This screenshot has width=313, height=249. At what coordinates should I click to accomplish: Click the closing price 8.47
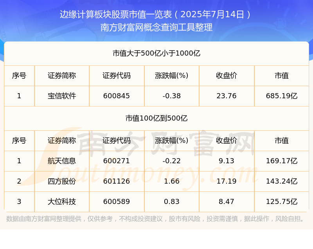(x=227, y=202)
